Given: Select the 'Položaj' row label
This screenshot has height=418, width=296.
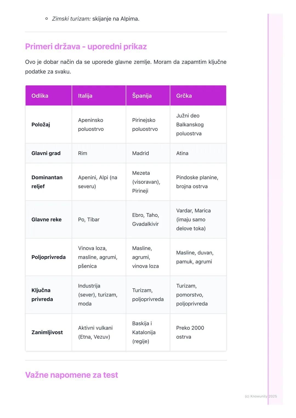Looking at the screenshot, I should tap(41, 124).
